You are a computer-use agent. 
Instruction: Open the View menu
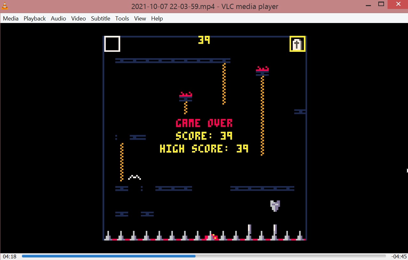click(140, 19)
